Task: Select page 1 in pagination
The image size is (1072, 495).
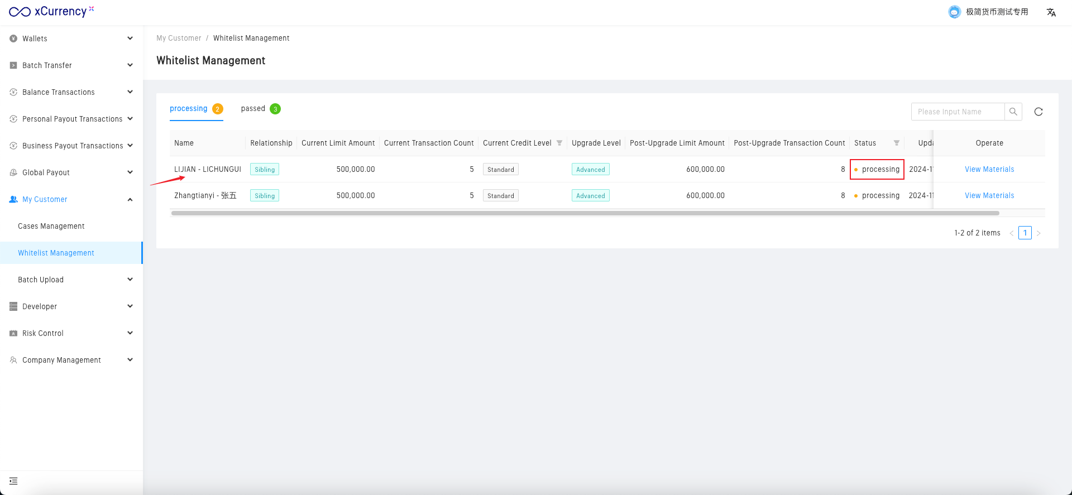Action: coord(1025,233)
